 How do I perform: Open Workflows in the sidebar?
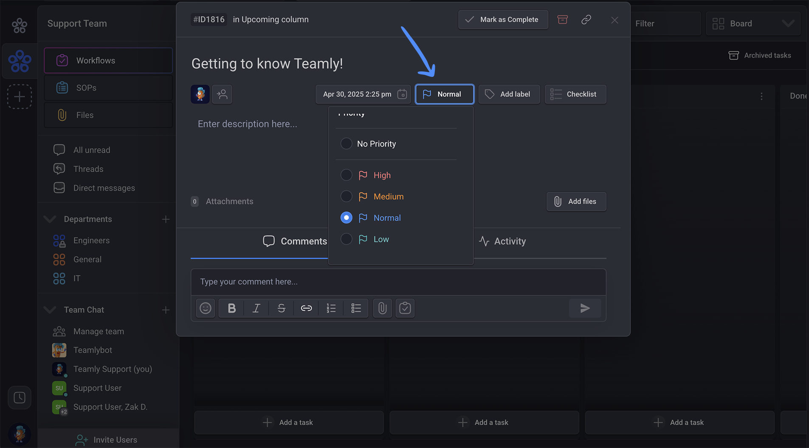[108, 60]
